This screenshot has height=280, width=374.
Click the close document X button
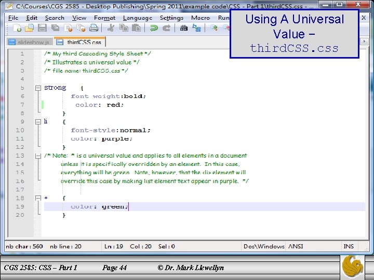tap(364, 18)
